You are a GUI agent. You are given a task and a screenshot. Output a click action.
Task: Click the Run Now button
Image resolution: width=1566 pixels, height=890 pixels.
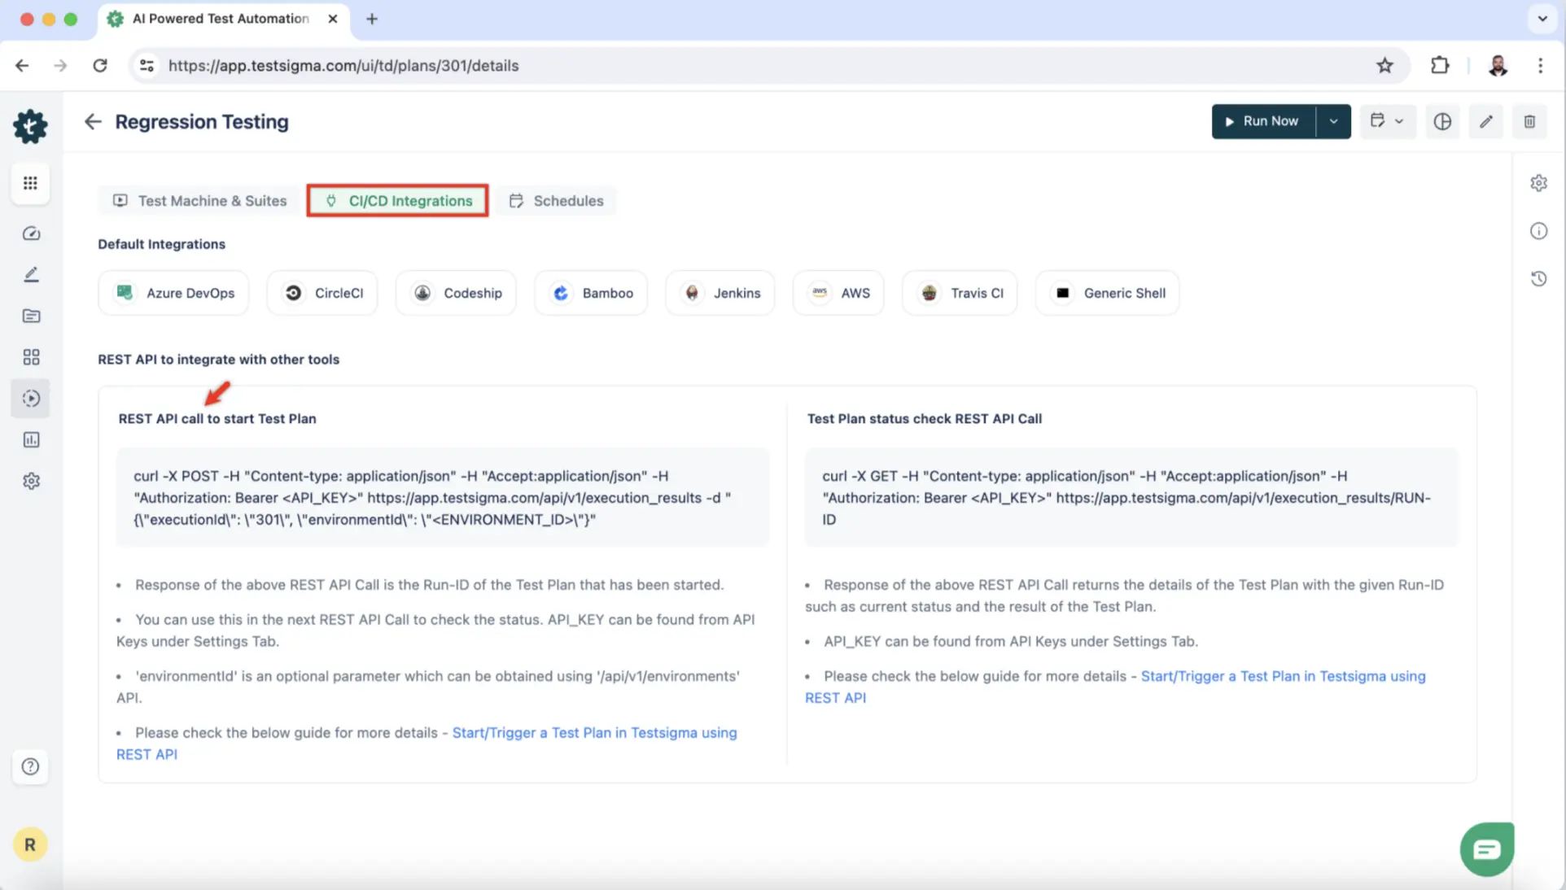click(1262, 121)
